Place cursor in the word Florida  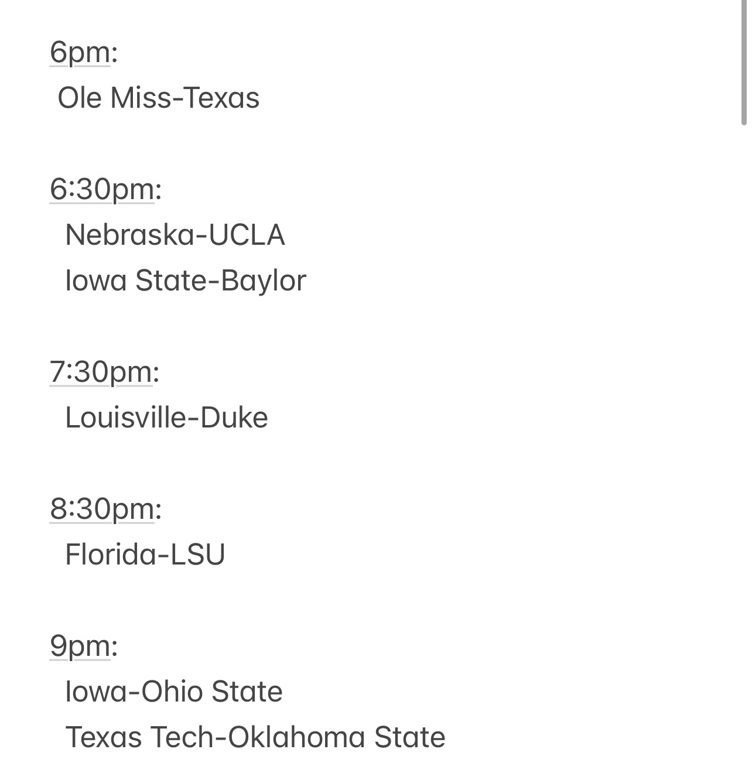[x=110, y=555]
